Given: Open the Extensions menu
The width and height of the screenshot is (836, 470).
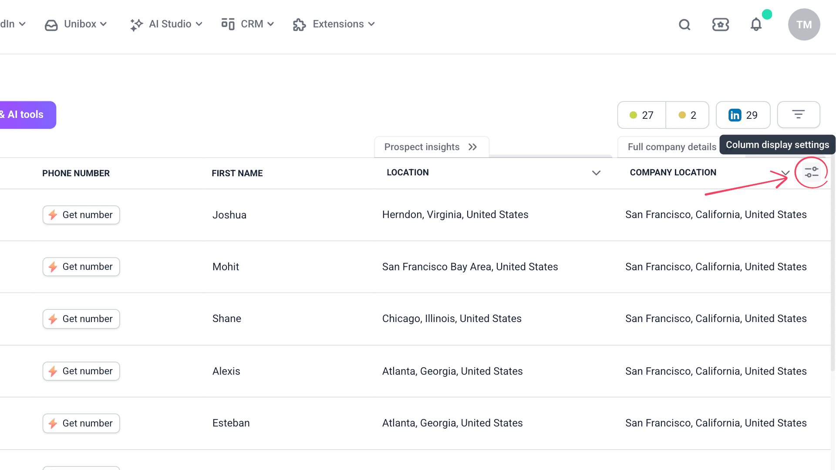Looking at the screenshot, I should click(334, 24).
